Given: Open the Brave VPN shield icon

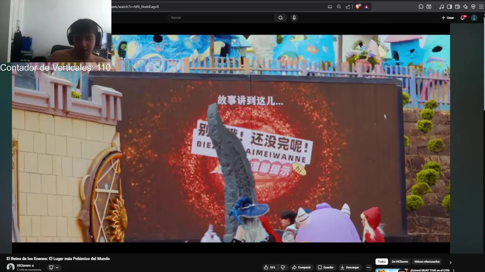Looking at the screenshot, I should click(x=473, y=7).
